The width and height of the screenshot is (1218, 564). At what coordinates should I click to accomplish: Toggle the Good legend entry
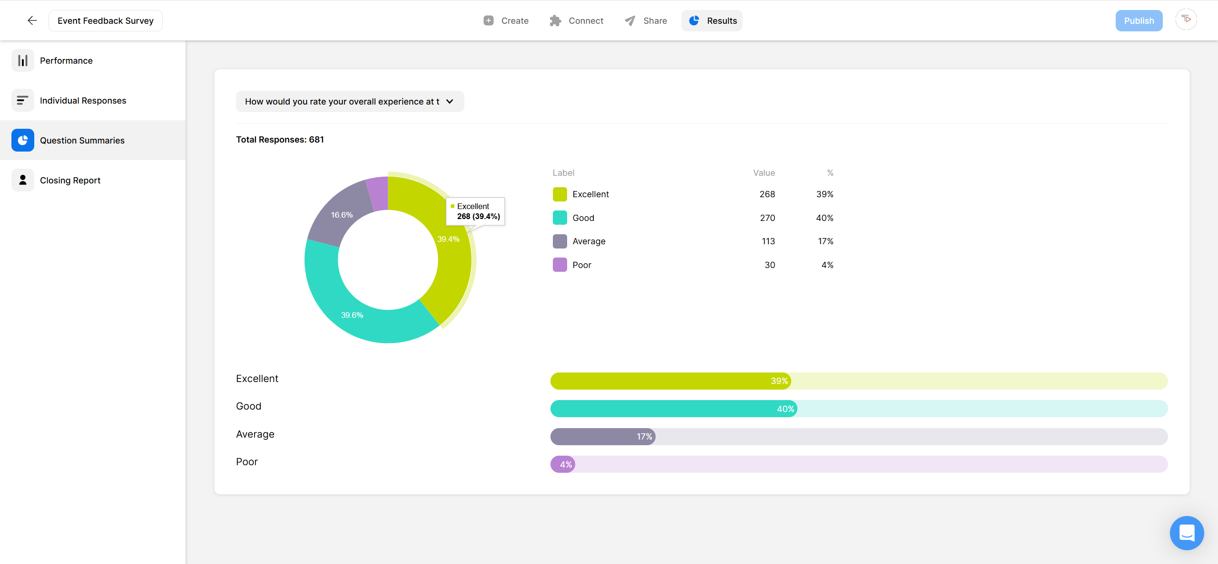[x=583, y=218]
